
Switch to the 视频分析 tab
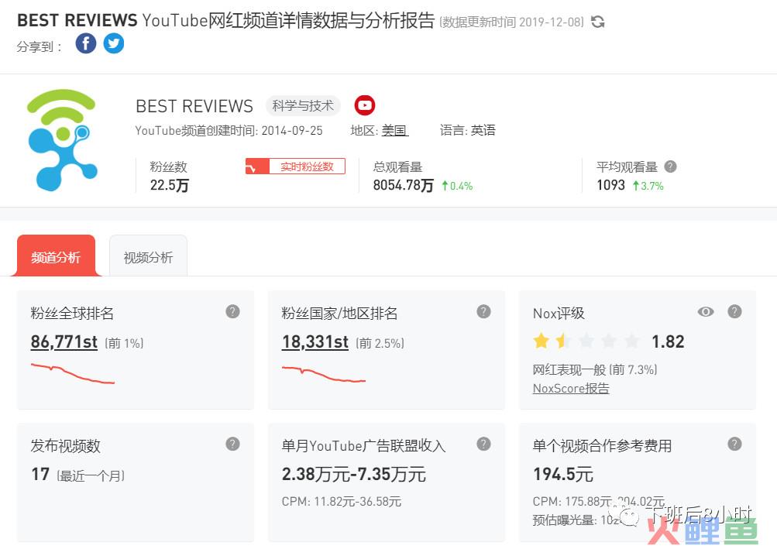coord(148,256)
